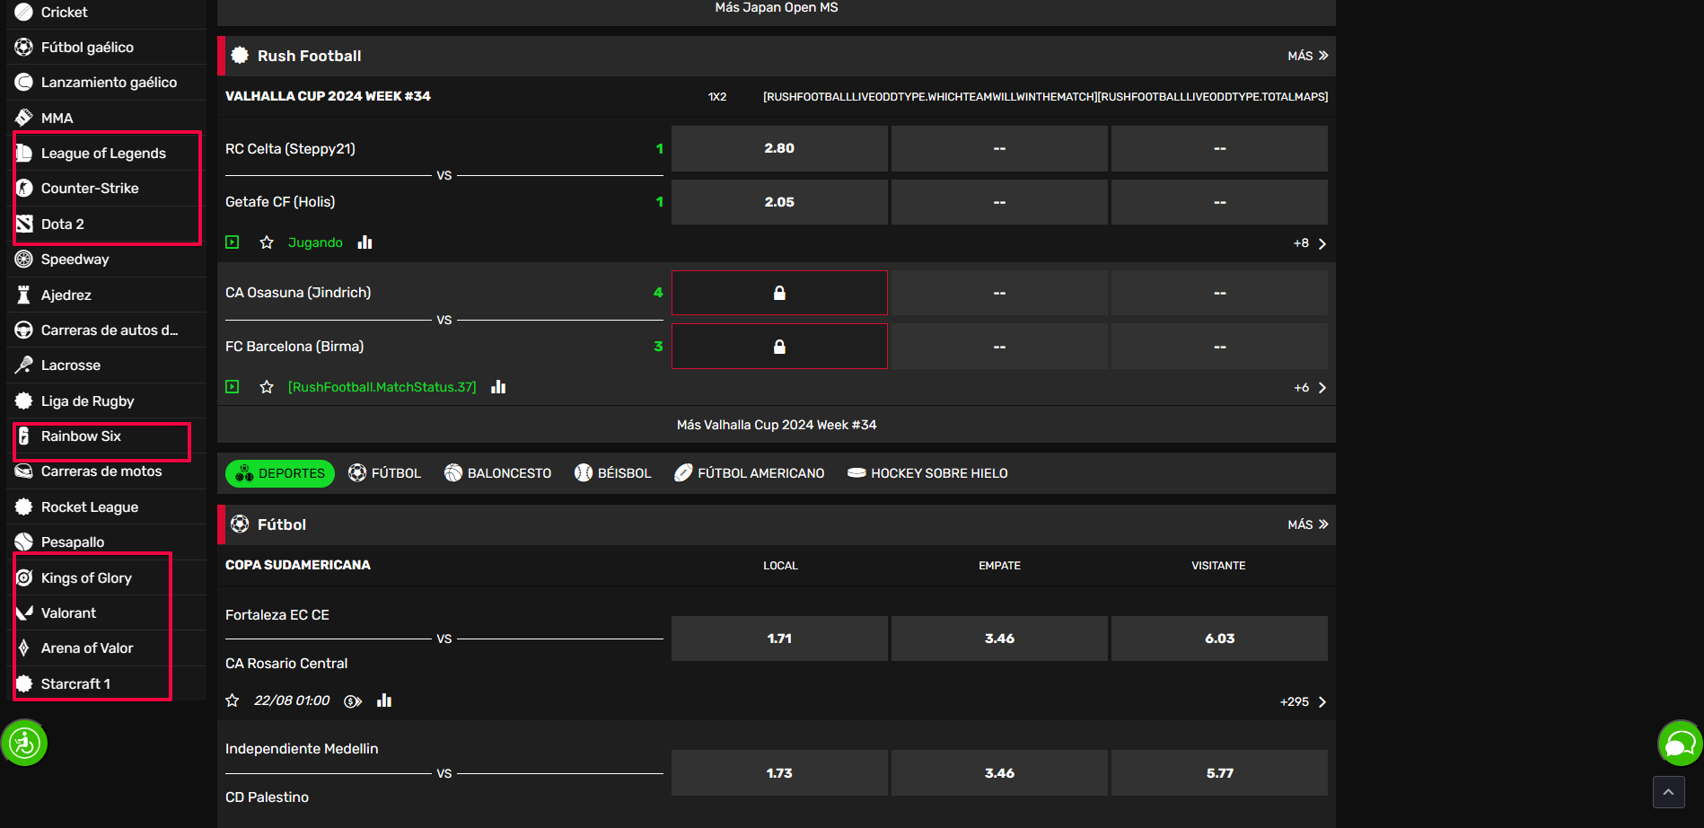Open the Kings of Glory icon
Screen dimensions: 1704x828
point(24,577)
